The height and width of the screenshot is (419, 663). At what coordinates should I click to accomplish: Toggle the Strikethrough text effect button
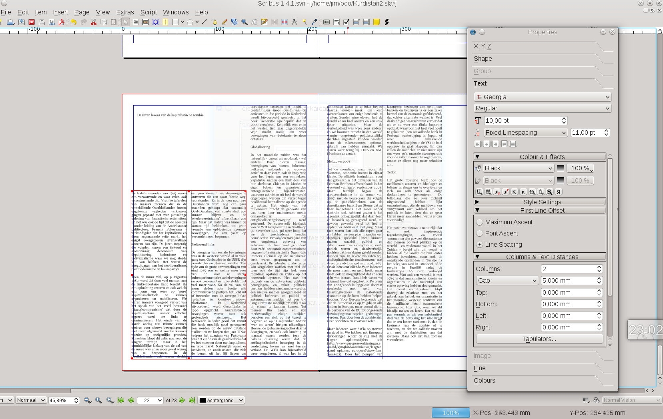(532, 192)
